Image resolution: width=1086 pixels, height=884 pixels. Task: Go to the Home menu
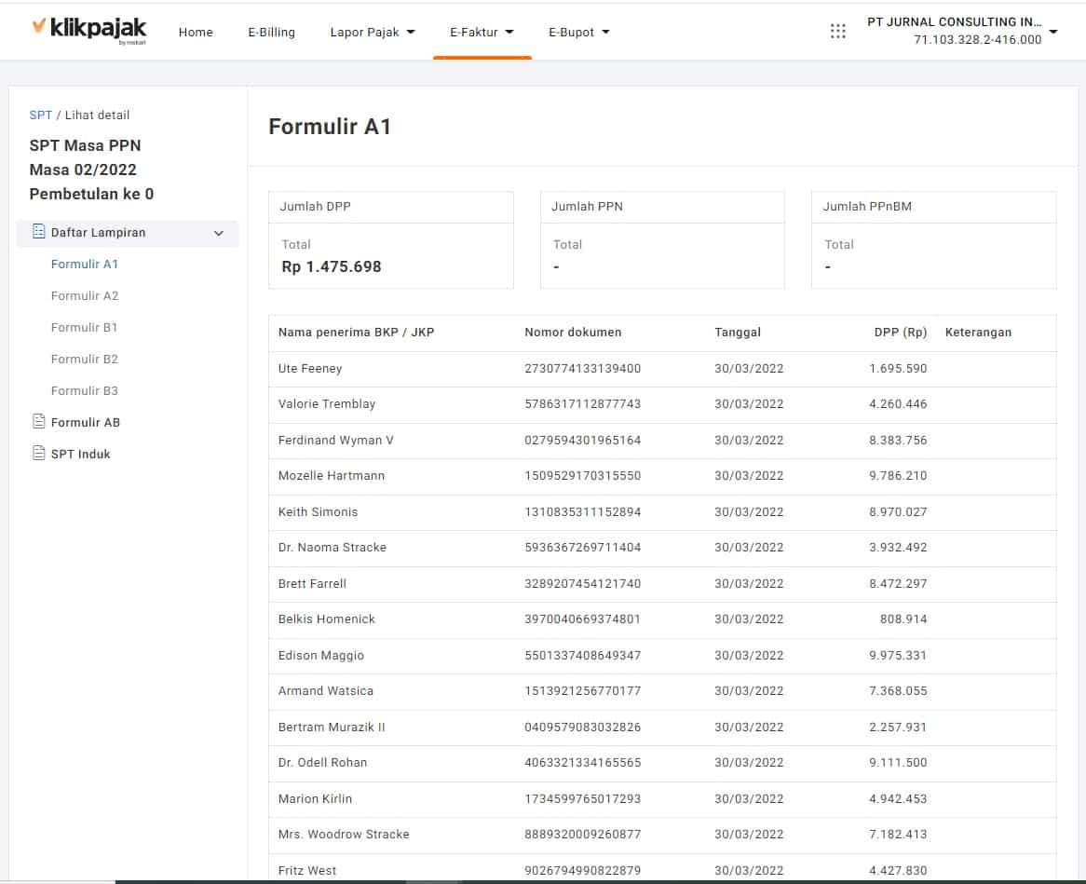(x=196, y=32)
